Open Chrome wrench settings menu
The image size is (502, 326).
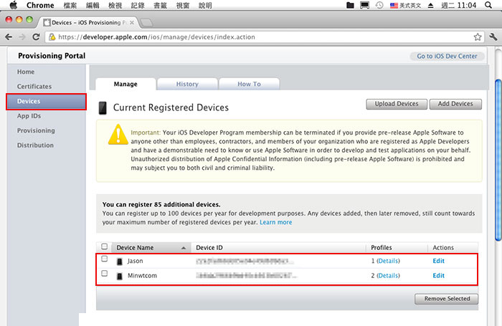[493, 37]
